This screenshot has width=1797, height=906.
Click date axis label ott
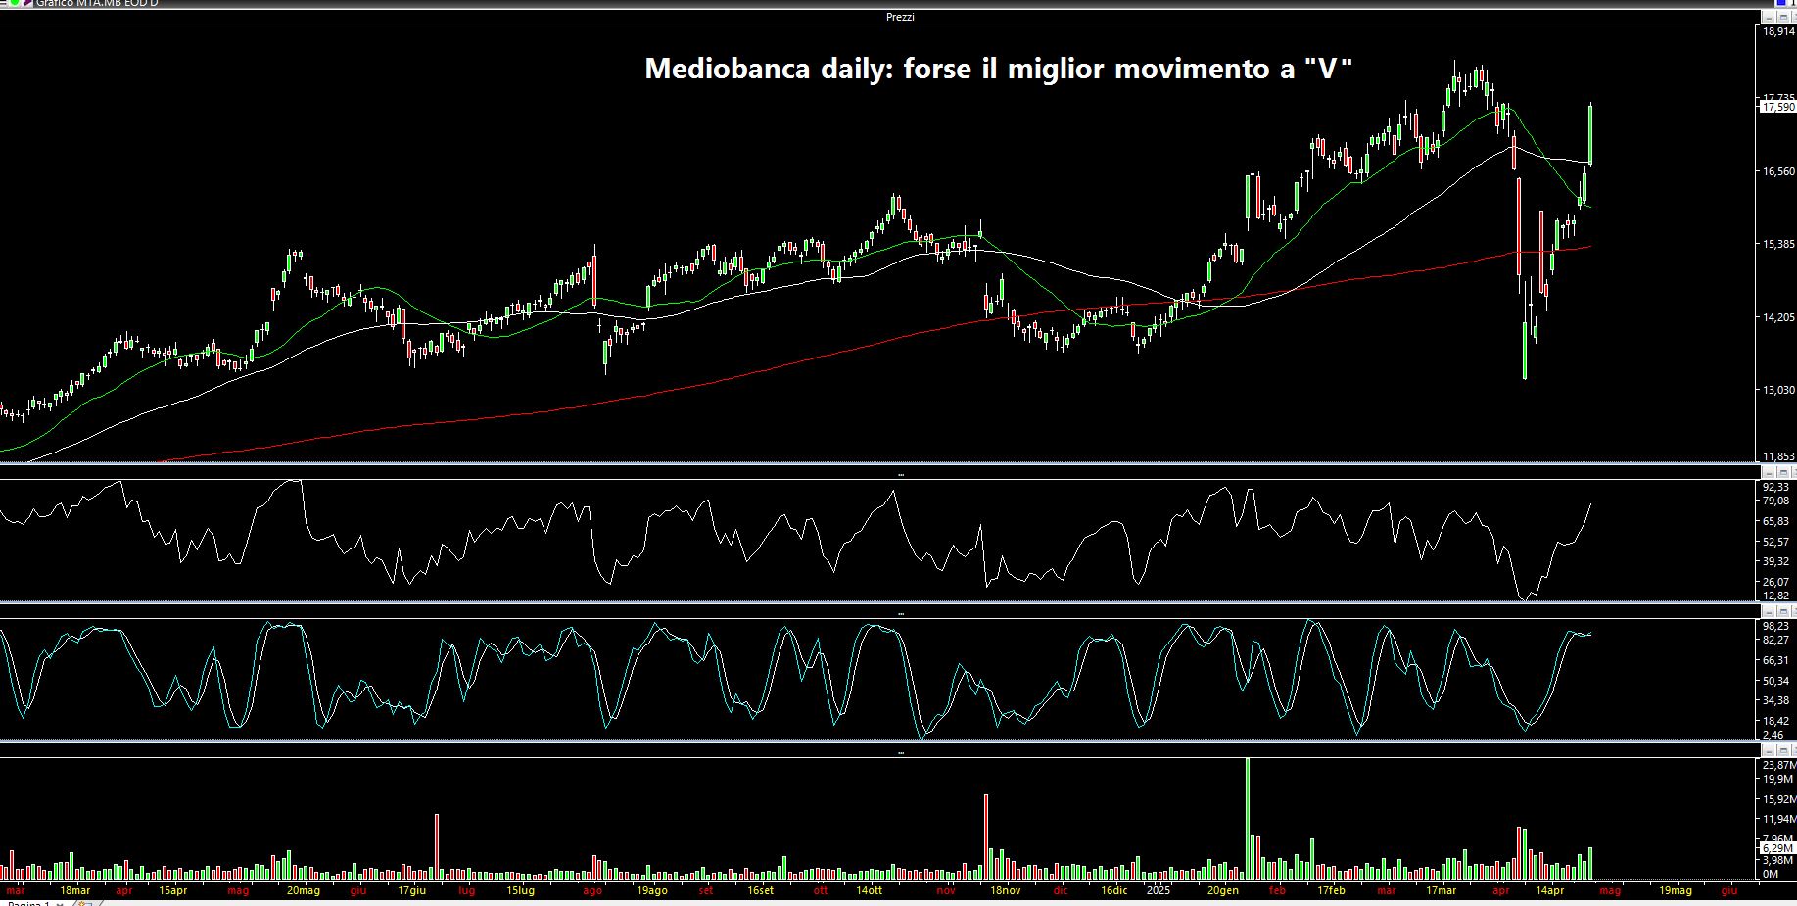tap(820, 891)
